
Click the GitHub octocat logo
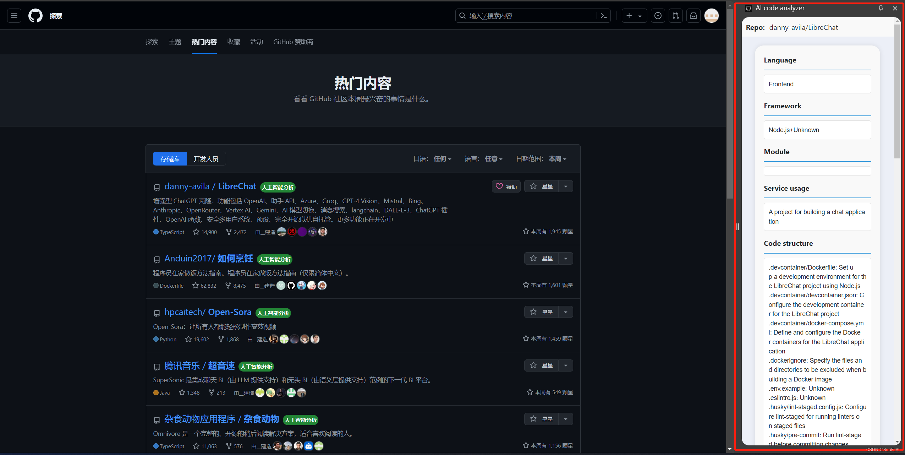pos(35,16)
